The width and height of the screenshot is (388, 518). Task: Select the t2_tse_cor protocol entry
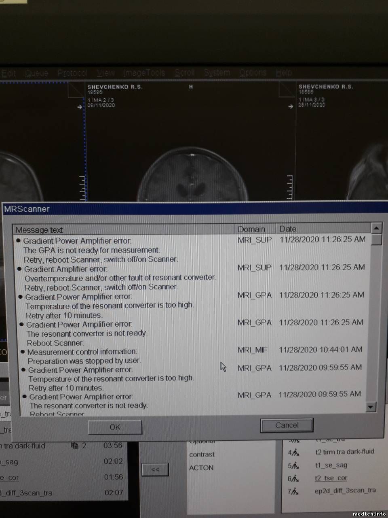(x=331, y=478)
